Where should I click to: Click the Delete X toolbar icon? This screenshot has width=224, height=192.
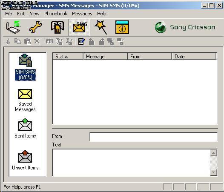[37, 42]
